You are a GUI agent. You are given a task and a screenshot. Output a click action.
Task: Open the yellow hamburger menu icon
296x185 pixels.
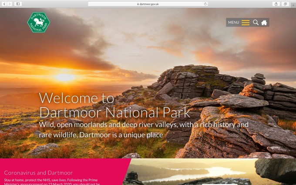click(246, 23)
